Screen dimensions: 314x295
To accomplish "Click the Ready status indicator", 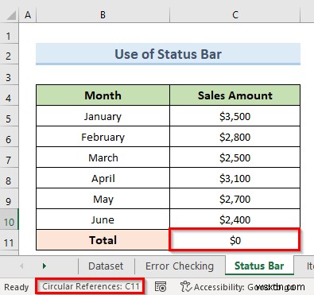I will tap(17, 287).
